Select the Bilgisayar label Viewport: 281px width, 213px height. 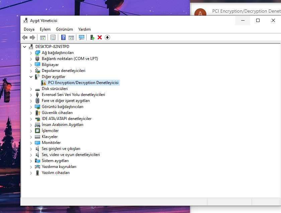pos(50,65)
